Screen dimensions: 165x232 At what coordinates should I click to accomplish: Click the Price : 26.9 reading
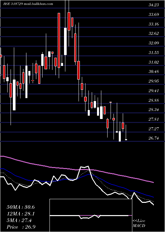(21, 227)
